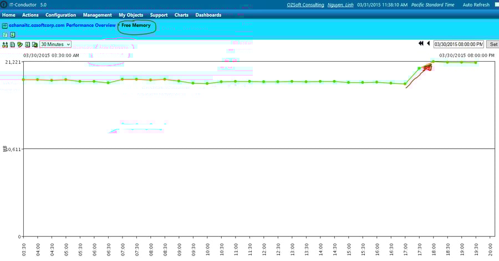Click the monitor icon before ozhanaitc breadcrumb
Screen dimensions: 499x261
pos(4,26)
